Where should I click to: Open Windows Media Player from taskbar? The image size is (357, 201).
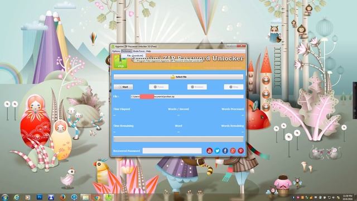[28, 197]
